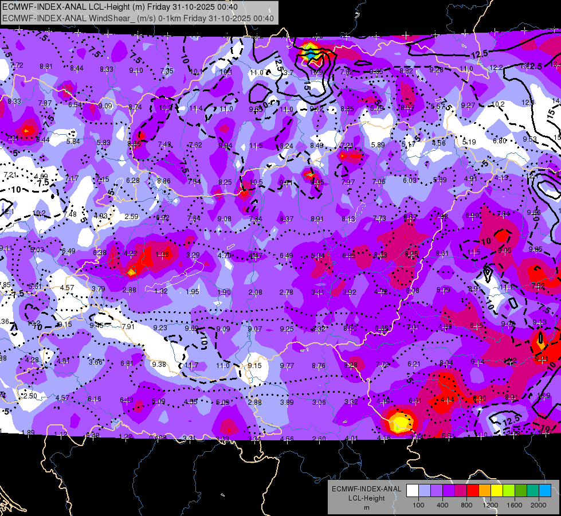Click the yellow legend swatch right of 1200

click(497, 491)
